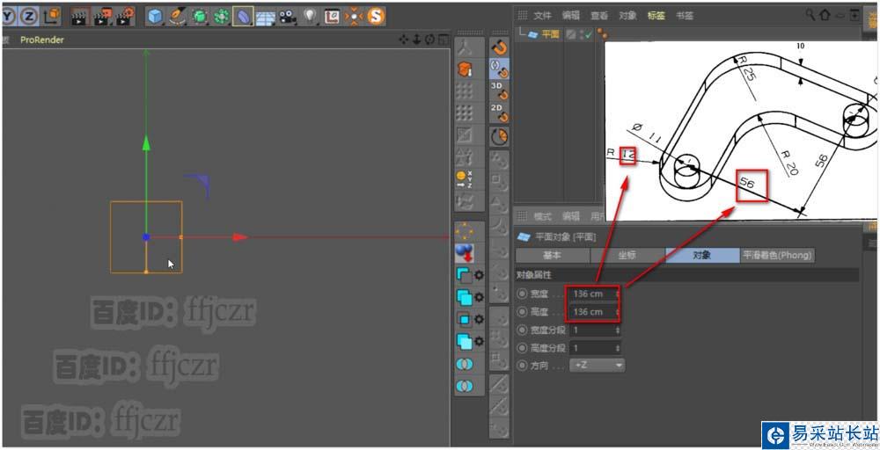880x450 pixels.
Task: Toggle the XYZ axis smiley icon
Action: (x=465, y=180)
